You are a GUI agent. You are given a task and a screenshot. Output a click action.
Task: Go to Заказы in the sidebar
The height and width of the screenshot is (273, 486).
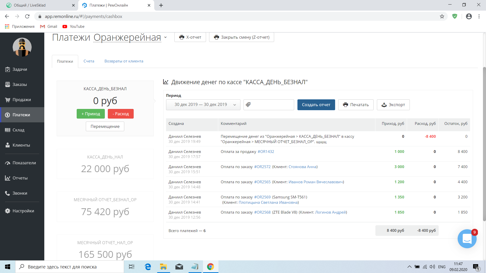click(19, 84)
